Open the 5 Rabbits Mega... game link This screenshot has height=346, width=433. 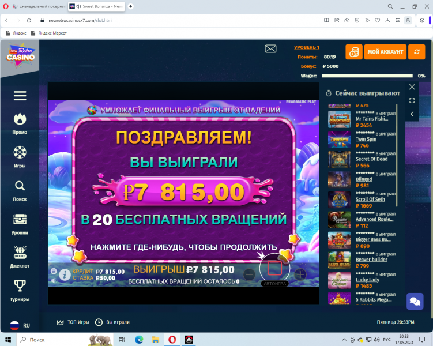[x=374, y=300]
